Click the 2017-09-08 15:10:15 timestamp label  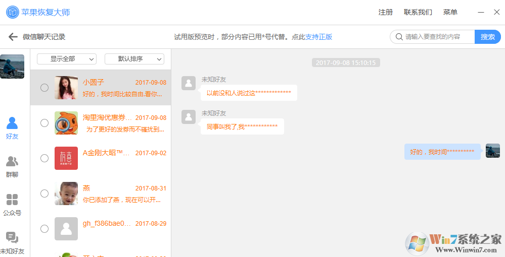346,62
